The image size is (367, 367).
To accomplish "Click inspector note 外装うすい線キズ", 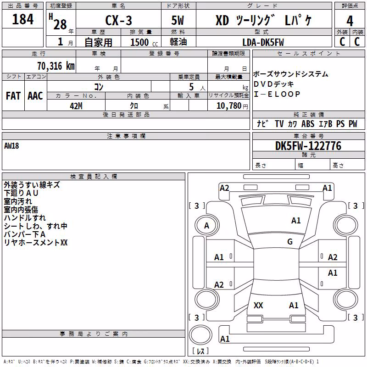I will pyautogui.click(x=32, y=185).
